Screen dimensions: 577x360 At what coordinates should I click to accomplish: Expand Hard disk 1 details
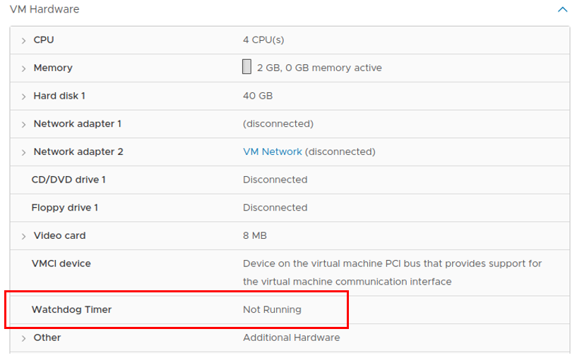tap(23, 96)
